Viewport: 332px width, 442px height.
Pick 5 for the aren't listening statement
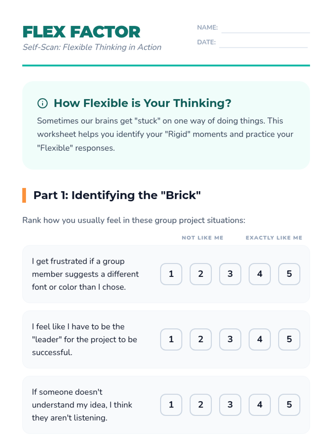click(x=289, y=405)
